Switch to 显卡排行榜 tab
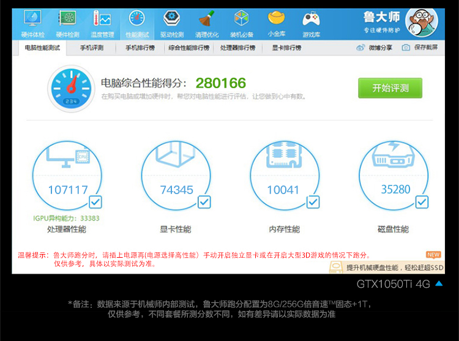 coord(286,48)
